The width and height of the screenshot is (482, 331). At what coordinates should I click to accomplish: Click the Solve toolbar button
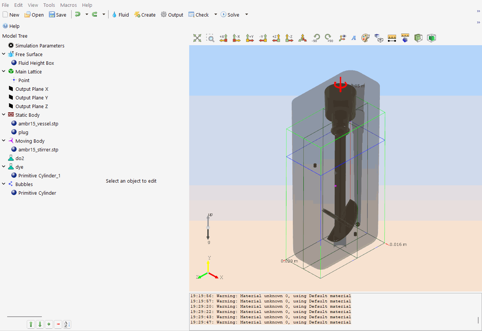pos(230,15)
